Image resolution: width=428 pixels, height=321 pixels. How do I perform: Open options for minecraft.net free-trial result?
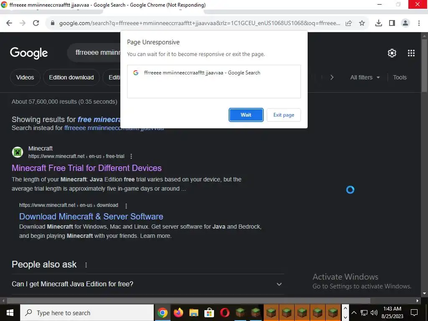coord(131,156)
